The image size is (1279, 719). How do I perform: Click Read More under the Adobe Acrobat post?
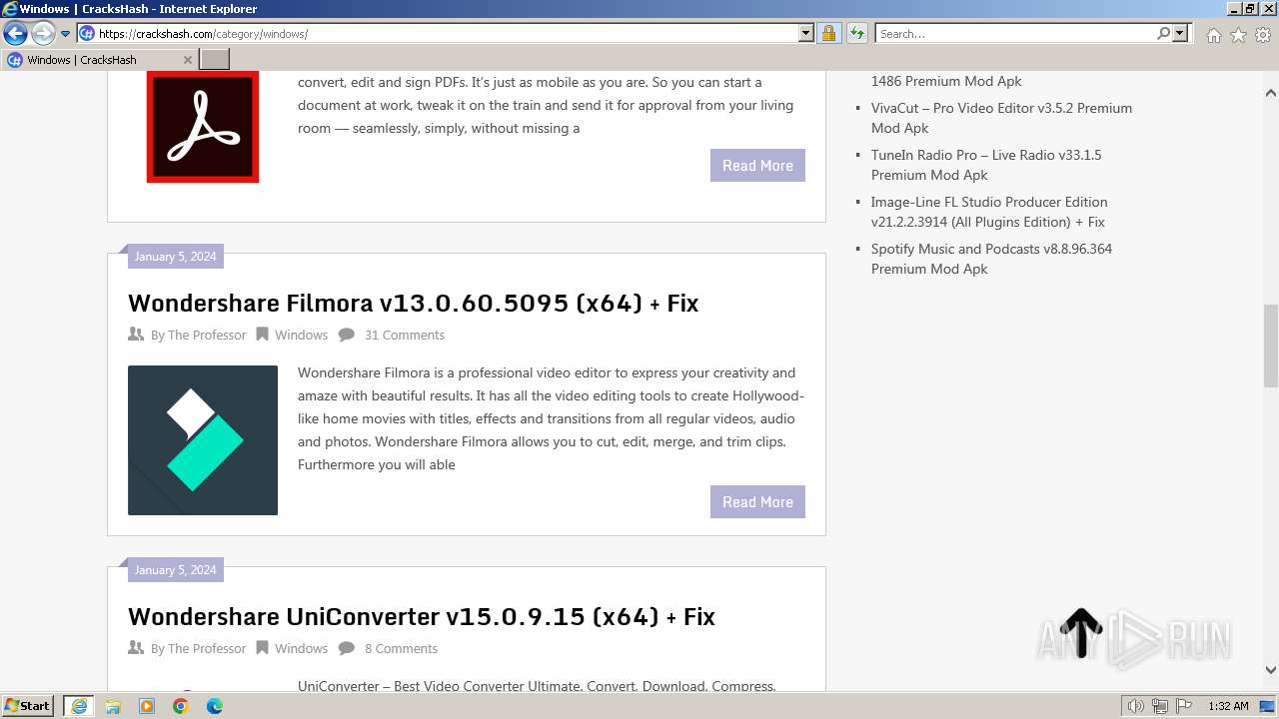click(x=757, y=166)
